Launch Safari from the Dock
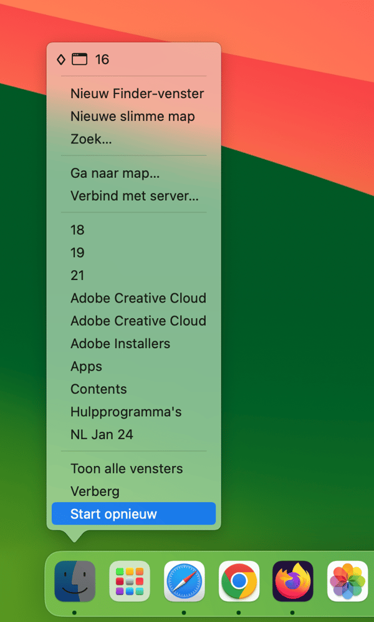 tap(185, 581)
